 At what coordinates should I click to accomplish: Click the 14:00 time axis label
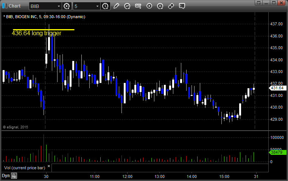point(192,176)
